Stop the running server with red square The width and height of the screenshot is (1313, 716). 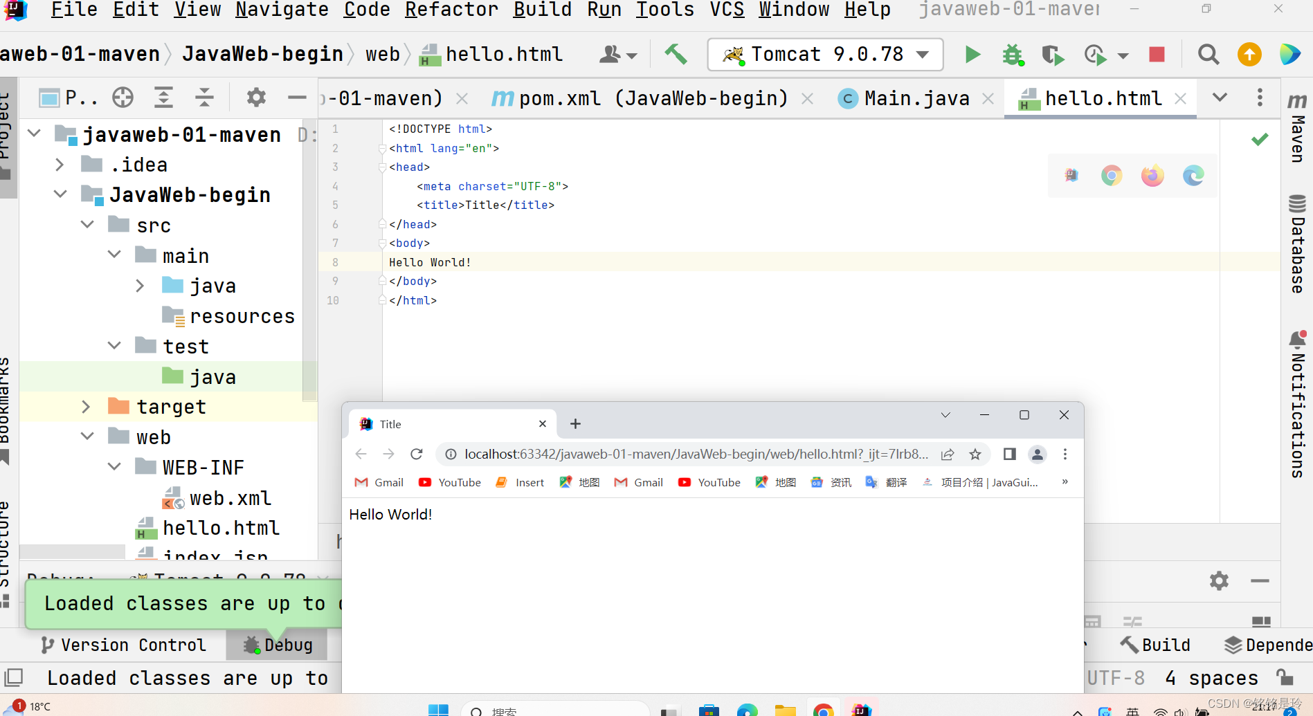coord(1157,54)
